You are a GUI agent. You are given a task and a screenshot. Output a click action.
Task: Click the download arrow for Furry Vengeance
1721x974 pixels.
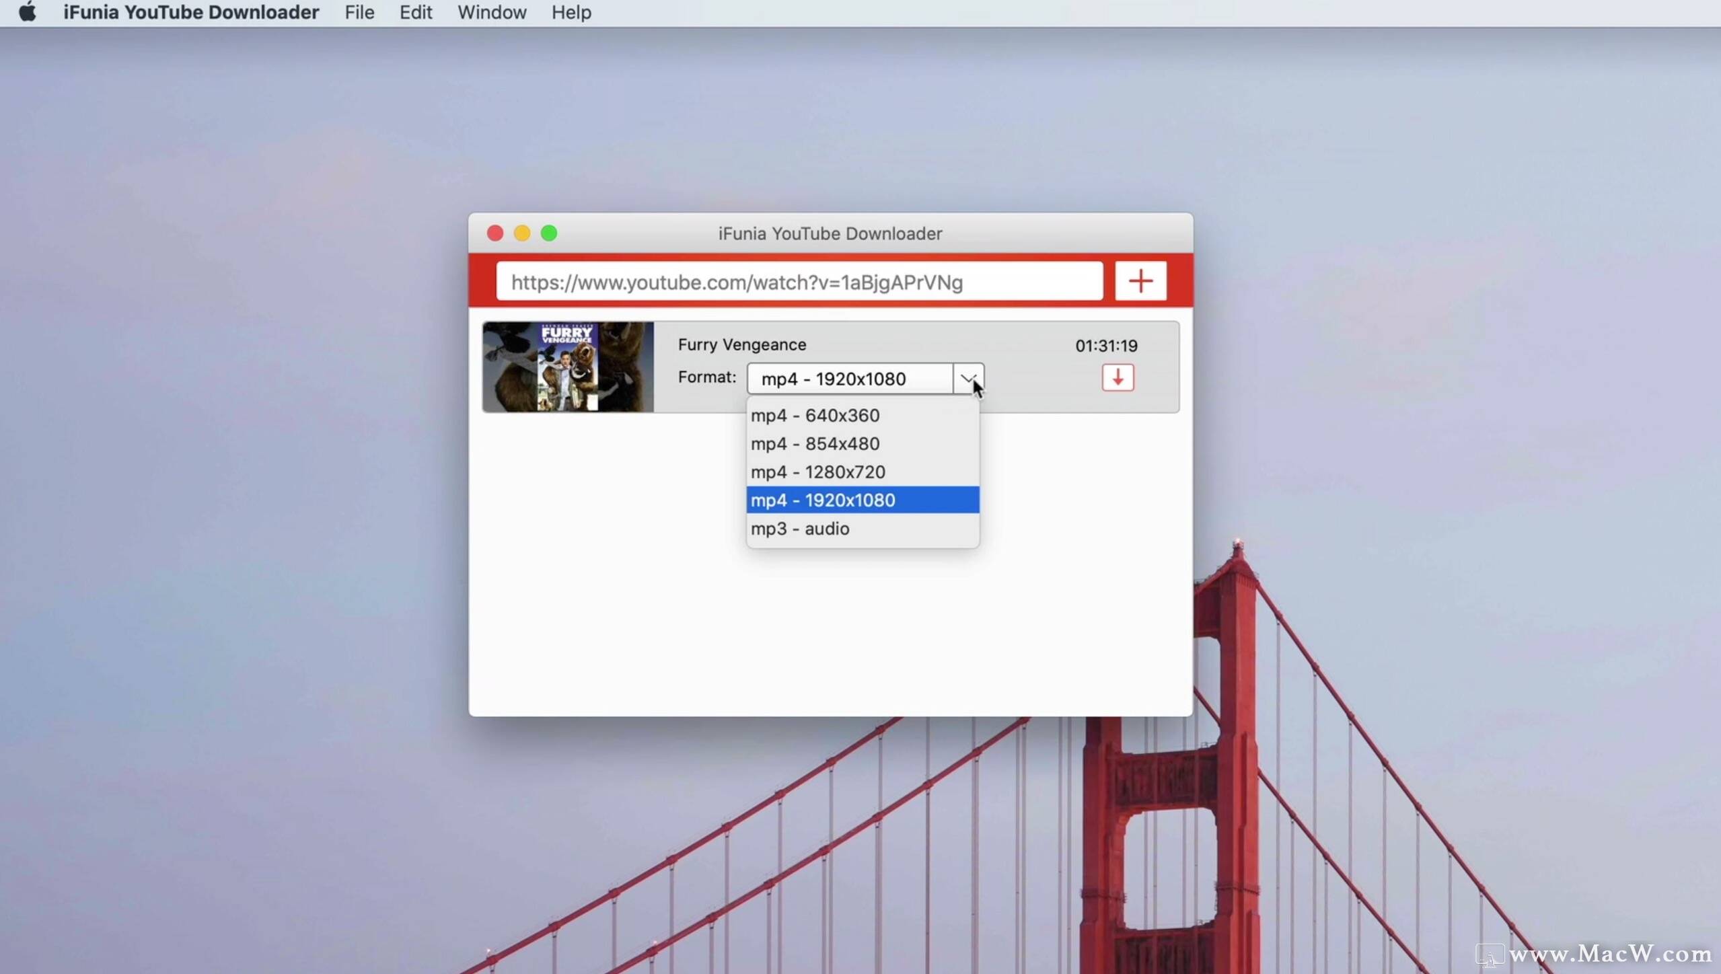click(x=1118, y=378)
